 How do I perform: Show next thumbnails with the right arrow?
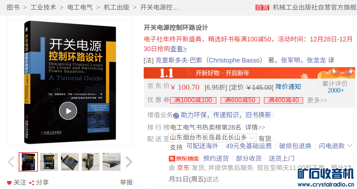point(129,162)
